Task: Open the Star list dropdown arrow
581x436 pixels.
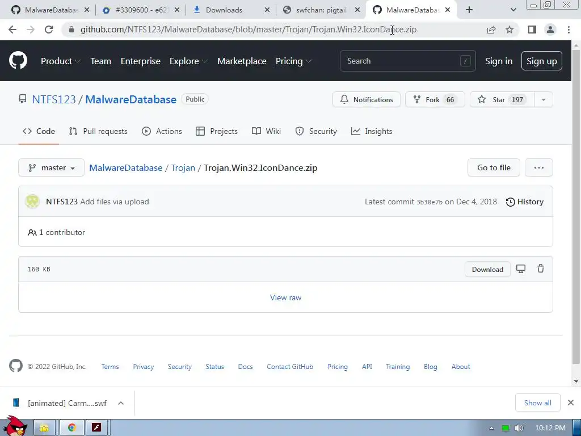Action: 544,99
